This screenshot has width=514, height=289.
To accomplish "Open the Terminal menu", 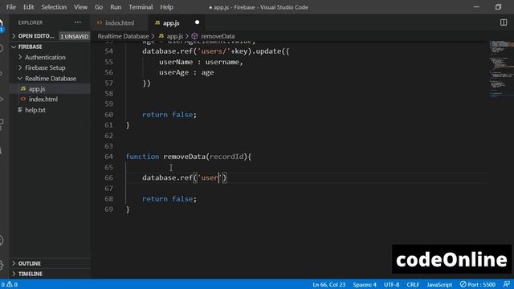I will [141, 7].
